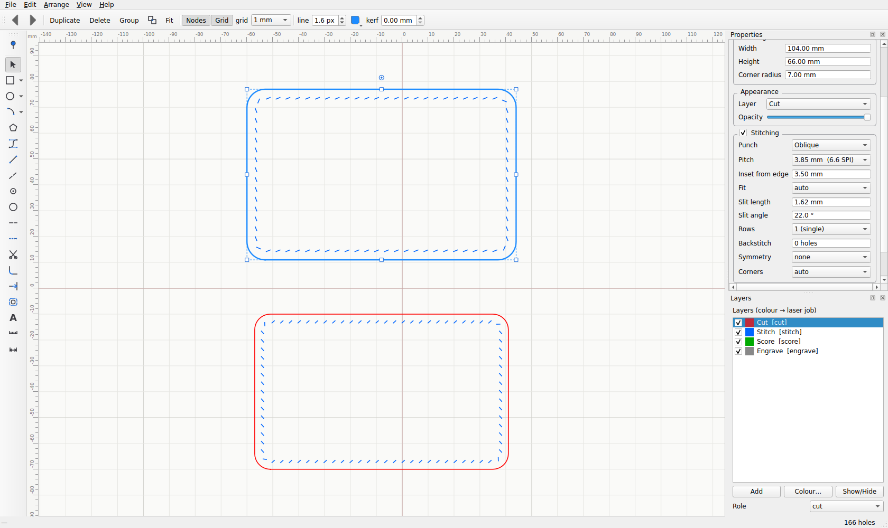Toggle the Grid button

click(x=222, y=20)
